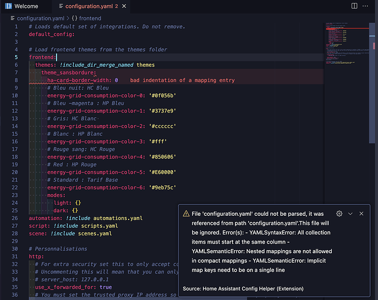Click line number 26 in the gutter
This screenshot has width=378, height=300.
click(x=14, y=218)
